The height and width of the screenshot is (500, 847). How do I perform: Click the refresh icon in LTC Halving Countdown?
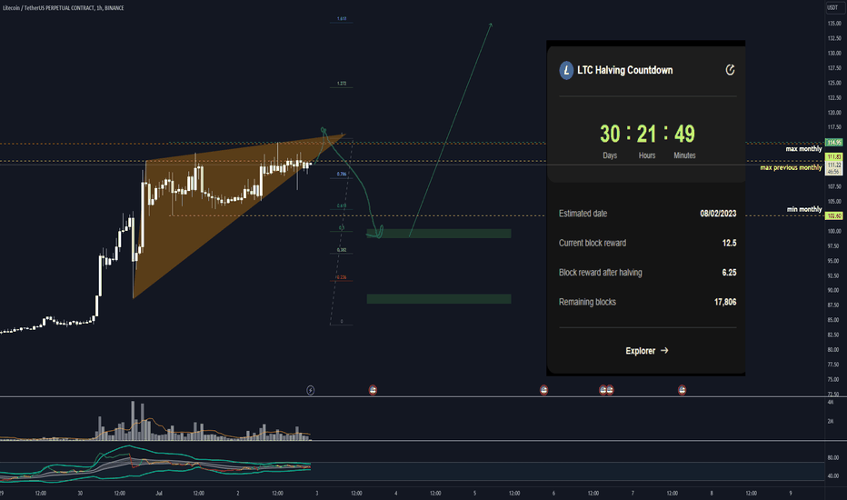[730, 70]
